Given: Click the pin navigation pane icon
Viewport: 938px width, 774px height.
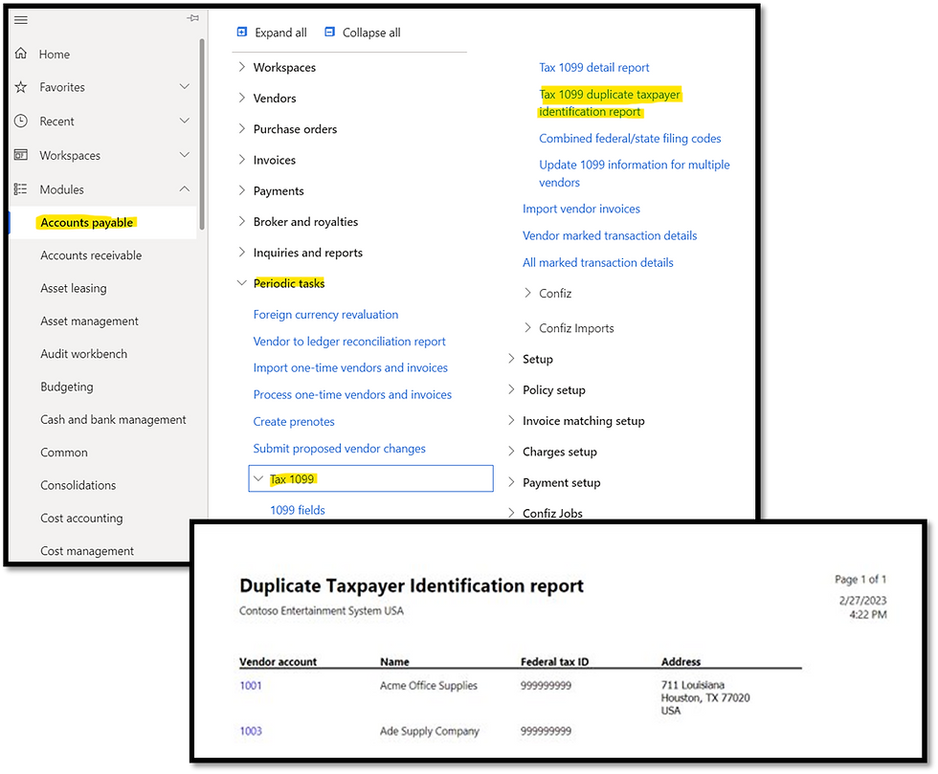Looking at the screenshot, I should (x=192, y=18).
